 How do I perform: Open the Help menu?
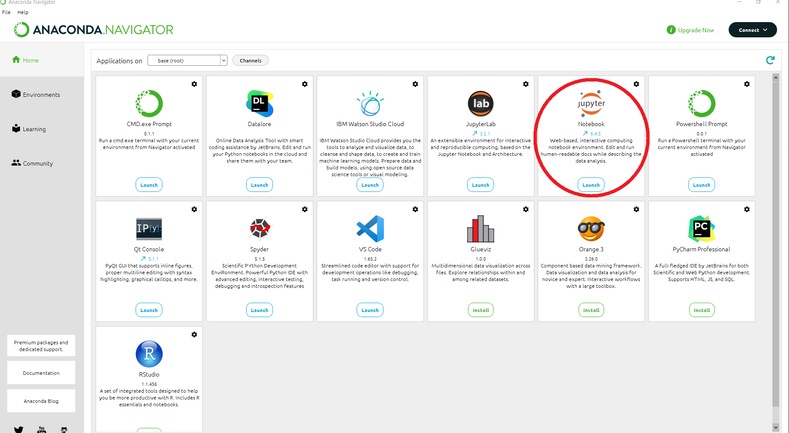[x=23, y=12]
